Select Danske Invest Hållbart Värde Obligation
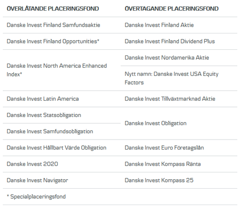 57,148
